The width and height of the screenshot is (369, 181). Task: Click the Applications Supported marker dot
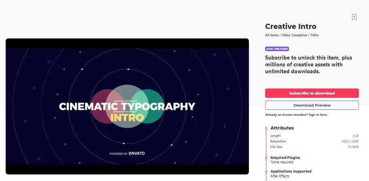click(266, 171)
